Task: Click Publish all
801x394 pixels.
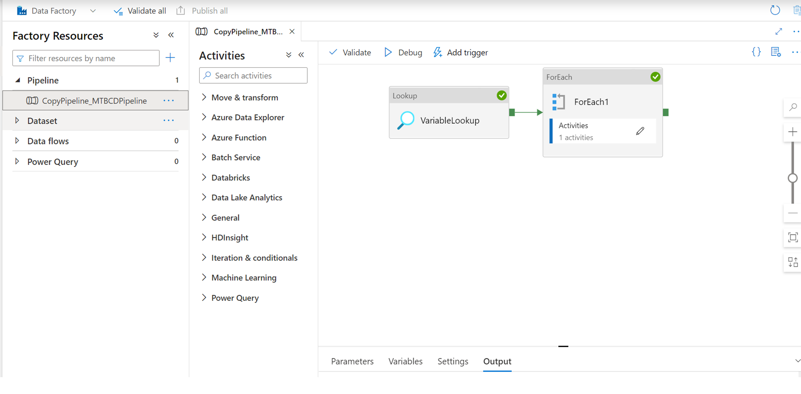Action: coord(202,11)
